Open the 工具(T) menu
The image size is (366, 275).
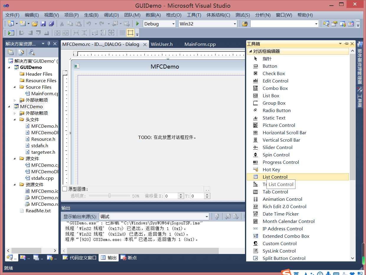click(194, 15)
